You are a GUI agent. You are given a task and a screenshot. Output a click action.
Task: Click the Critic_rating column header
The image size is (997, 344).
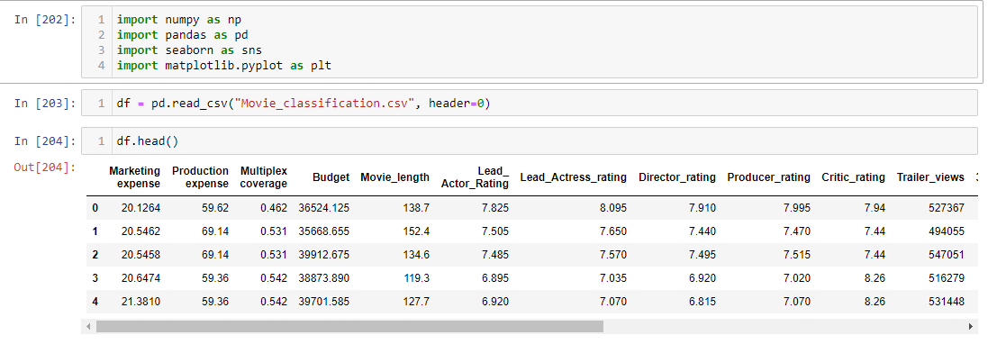click(853, 177)
